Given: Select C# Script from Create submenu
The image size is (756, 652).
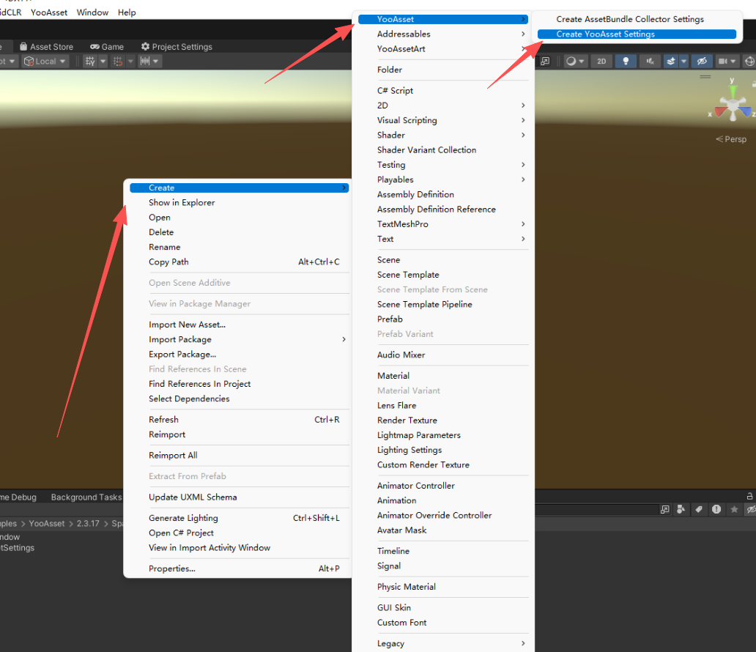Looking at the screenshot, I should pos(443,91).
